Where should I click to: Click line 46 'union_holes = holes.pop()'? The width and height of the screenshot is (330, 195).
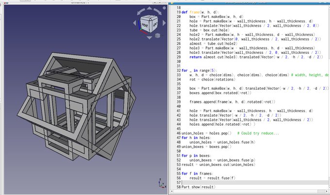click(x=206, y=133)
